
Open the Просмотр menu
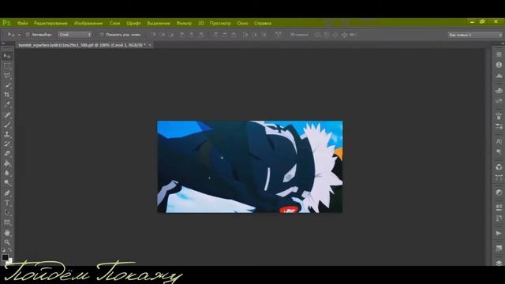(220, 23)
